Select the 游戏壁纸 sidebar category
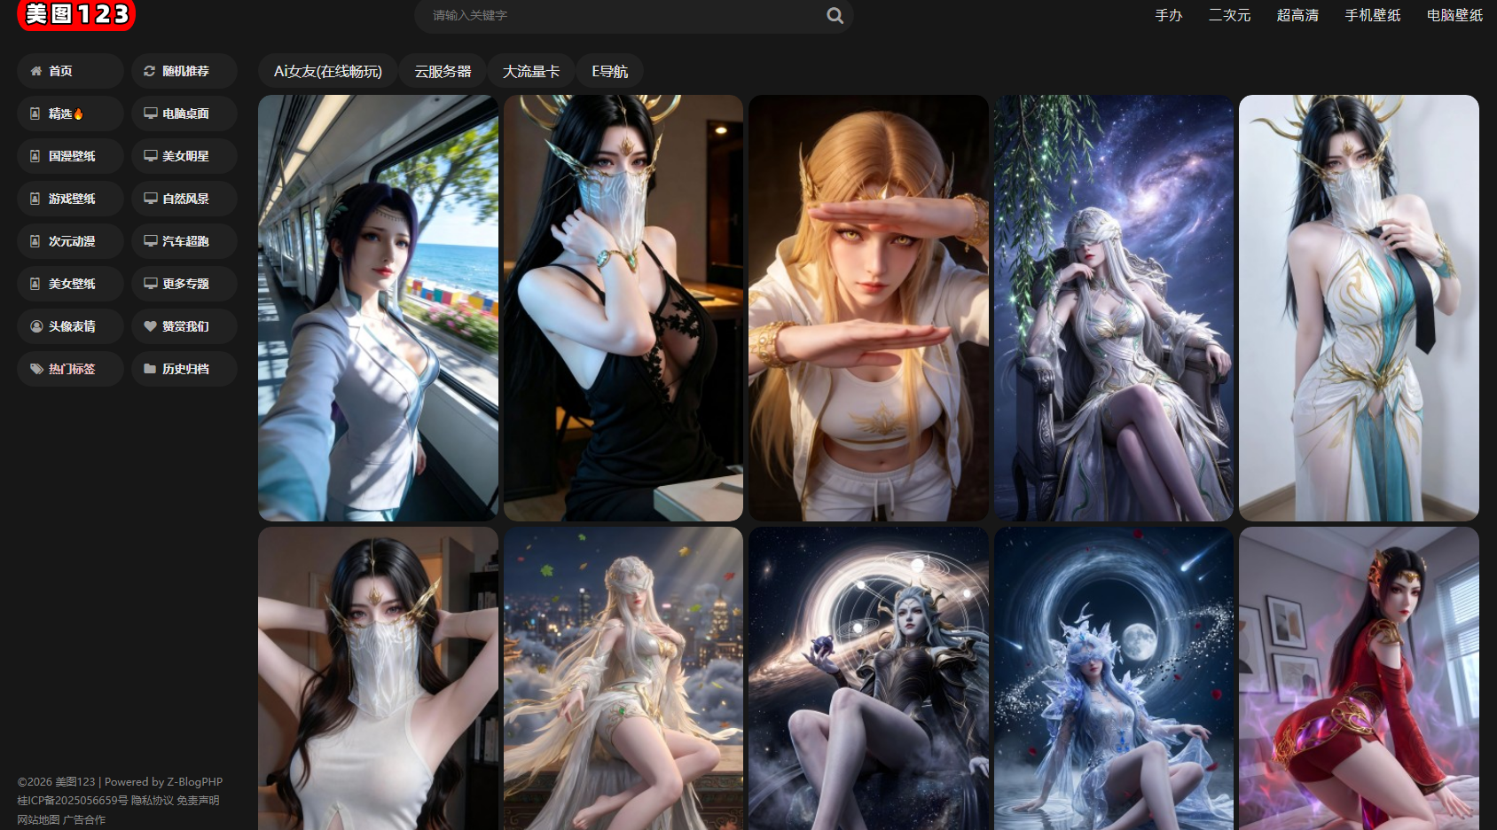The height and width of the screenshot is (830, 1497). coord(70,199)
